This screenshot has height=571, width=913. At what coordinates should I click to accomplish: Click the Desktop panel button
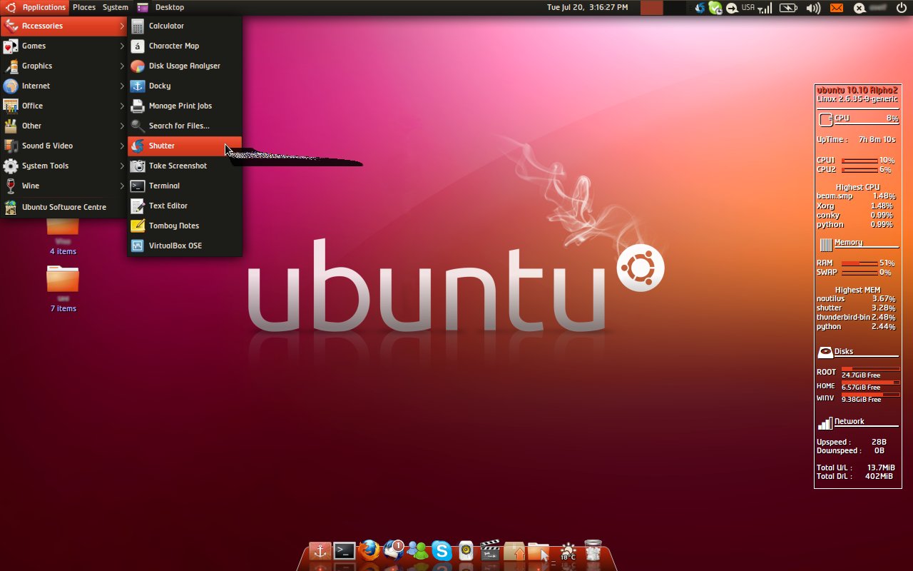pyautogui.click(x=161, y=7)
